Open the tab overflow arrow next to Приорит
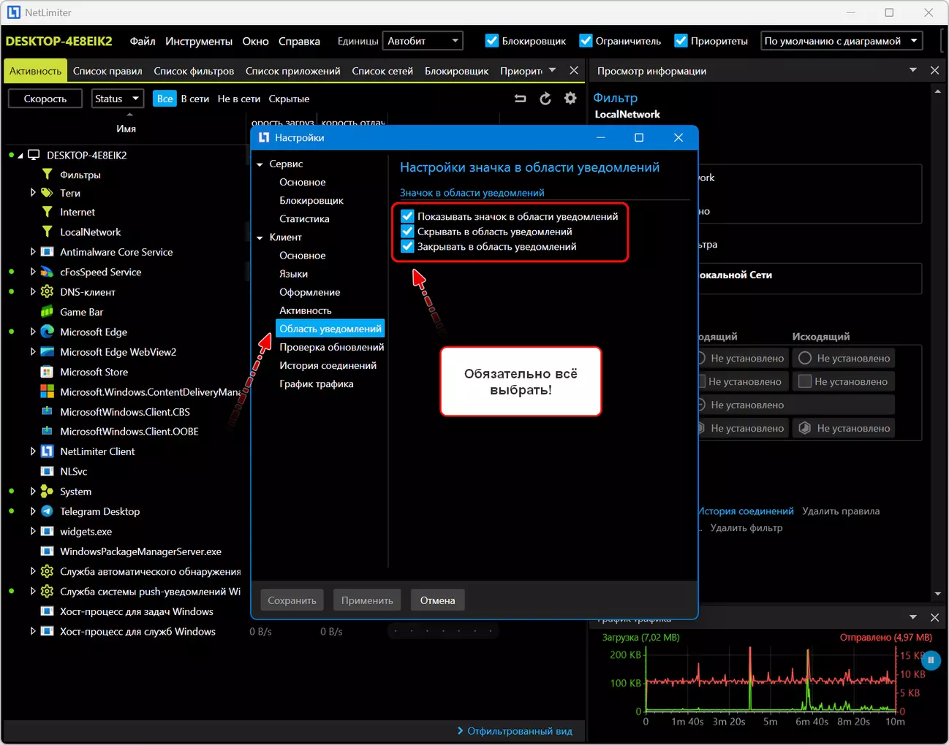Viewport: 949px width, 745px height. click(x=552, y=71)
